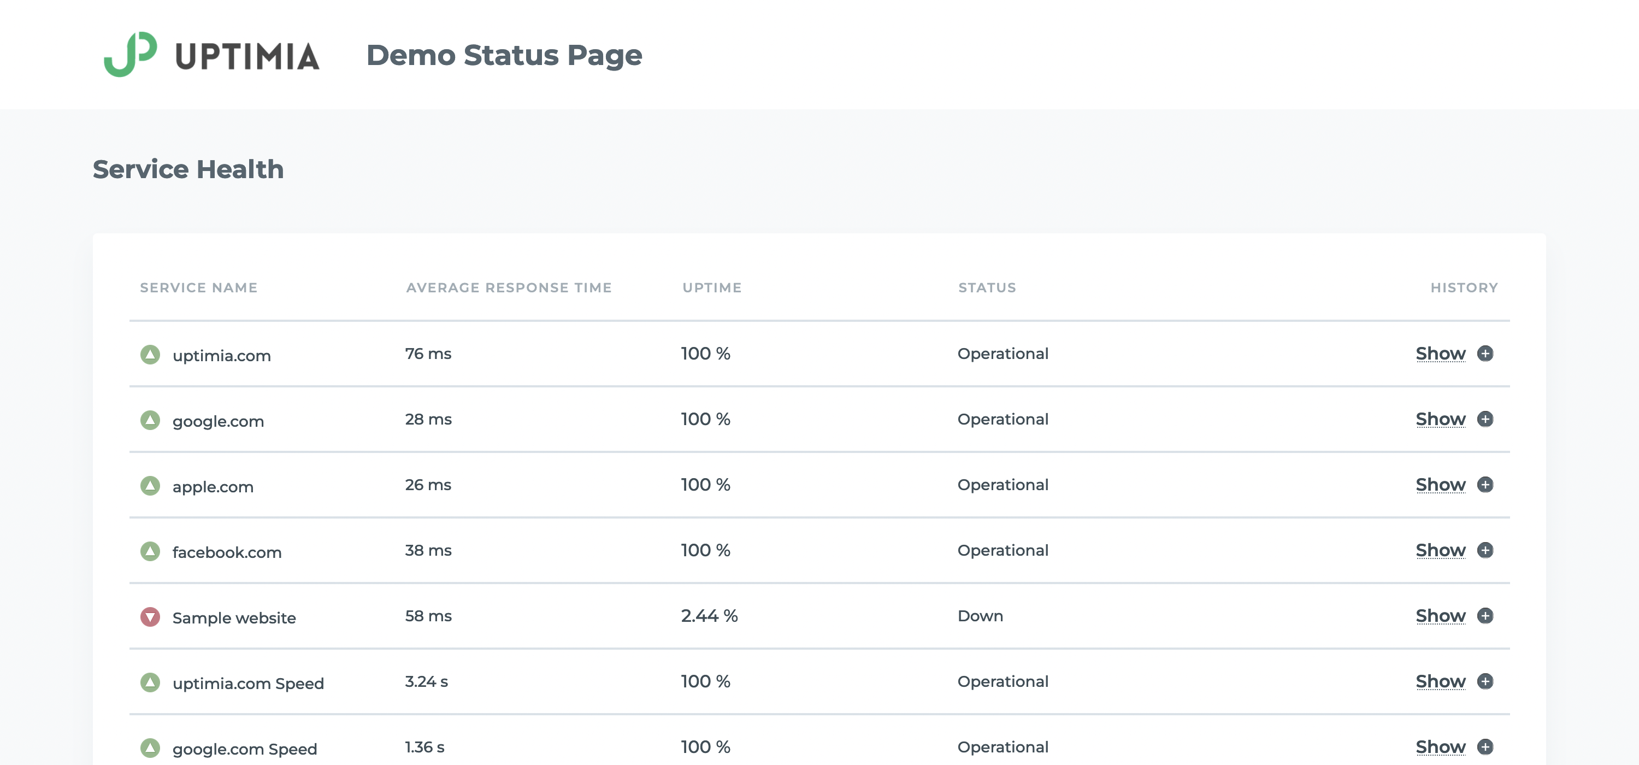The width and height of the screenshot is (1639, 765).
Task: Click the STATUS column header
Action: pos(987,287)
